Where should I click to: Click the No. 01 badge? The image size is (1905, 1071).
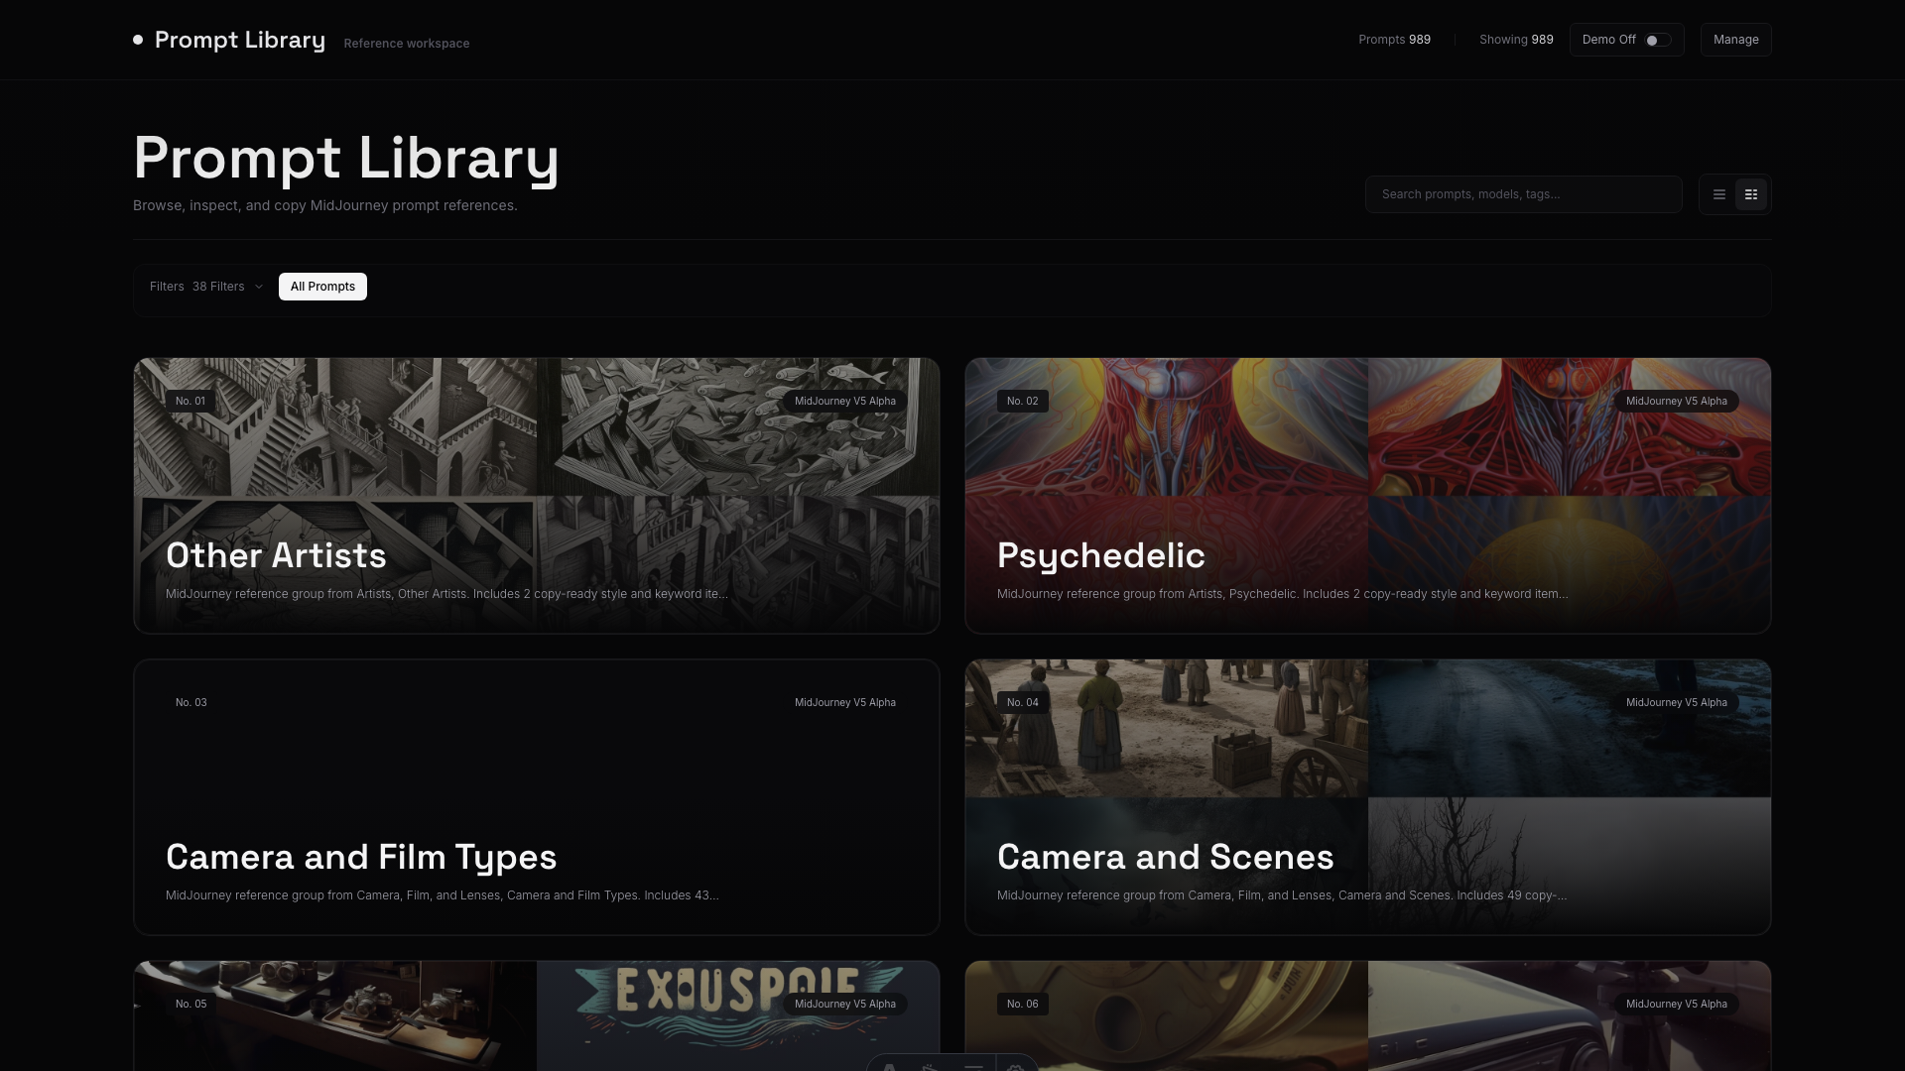point(190,402)
